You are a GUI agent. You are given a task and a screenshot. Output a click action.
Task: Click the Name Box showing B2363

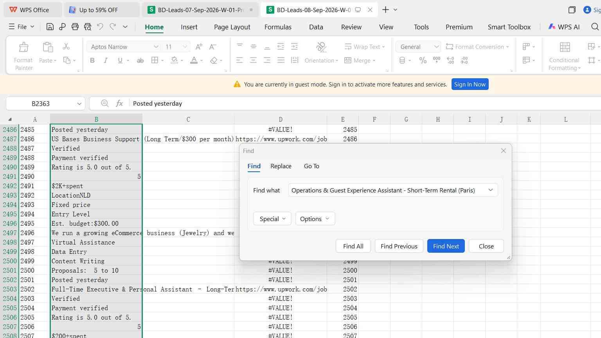point(45,104)
